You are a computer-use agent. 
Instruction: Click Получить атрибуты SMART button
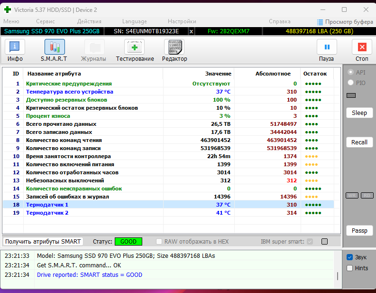point(43,241)
